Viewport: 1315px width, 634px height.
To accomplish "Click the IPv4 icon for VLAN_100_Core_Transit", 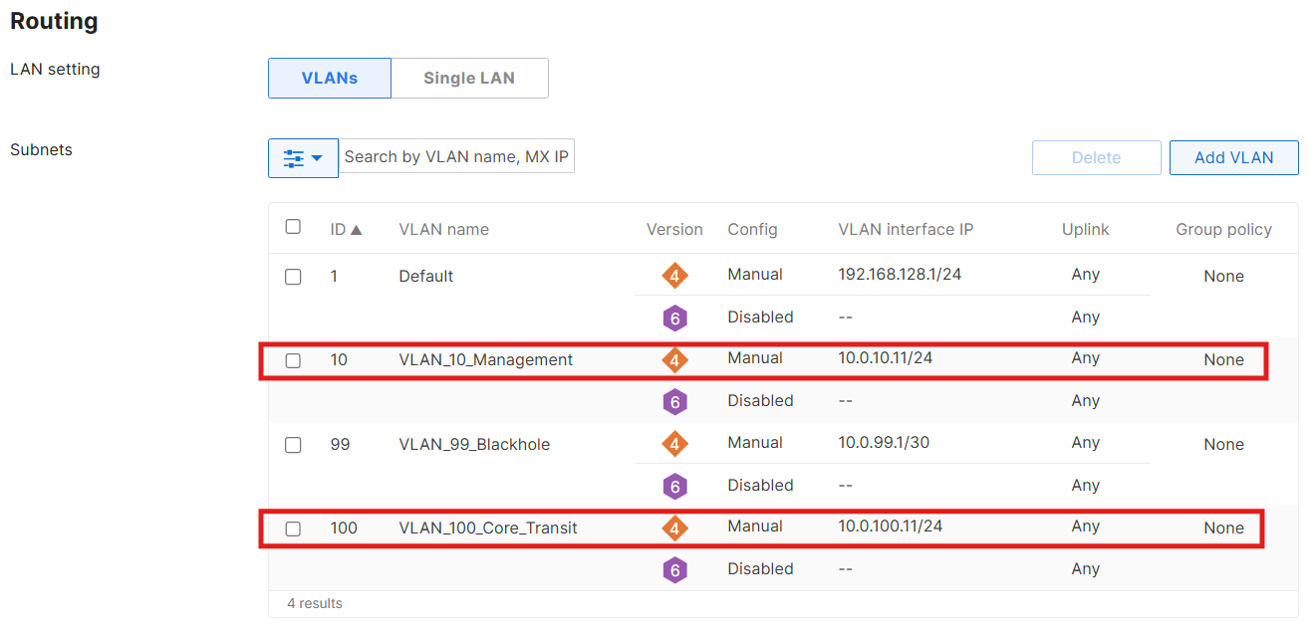I will point(674,528).
